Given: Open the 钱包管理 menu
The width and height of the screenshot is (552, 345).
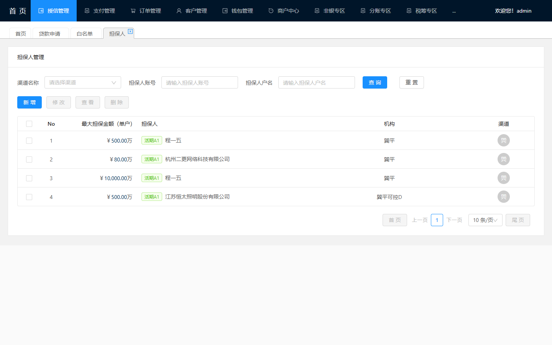Looking at the screenshot, I should pos(238,11).
